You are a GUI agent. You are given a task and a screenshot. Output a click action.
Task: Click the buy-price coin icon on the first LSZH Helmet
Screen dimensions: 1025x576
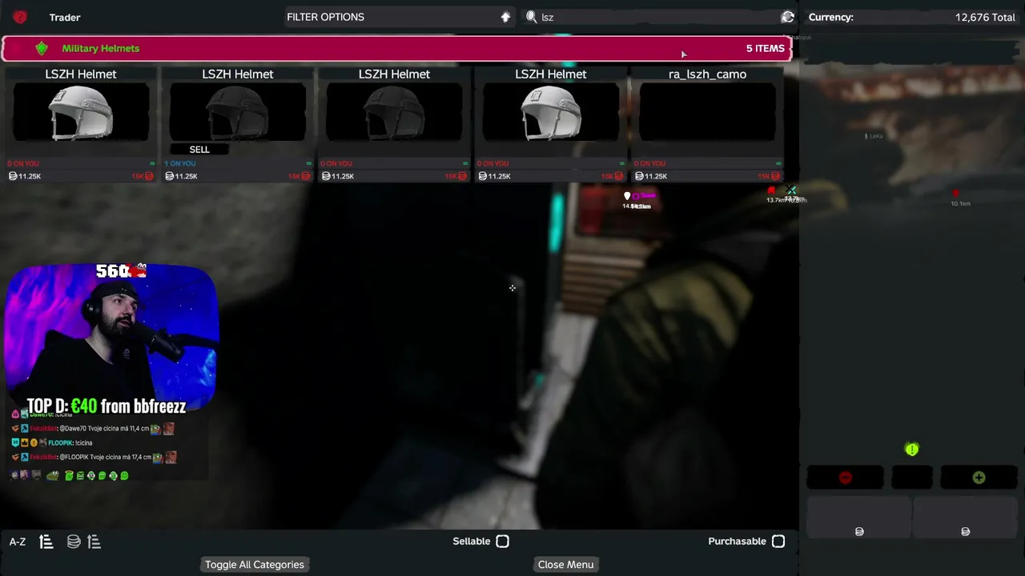point(13,176)
